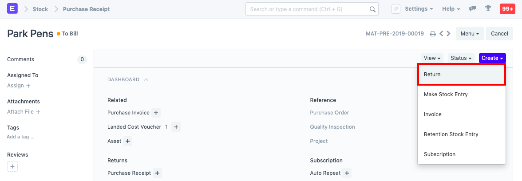Screen dimensions: 522x181
Task: Open the chat messages icon in navbar
Action: [x=473, y=9]
